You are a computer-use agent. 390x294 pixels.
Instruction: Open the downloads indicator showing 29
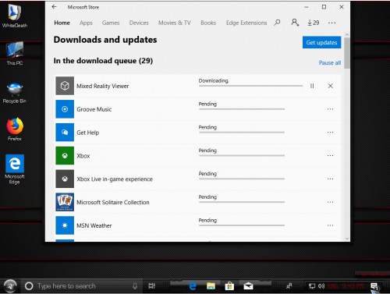[x=314, y=23]
